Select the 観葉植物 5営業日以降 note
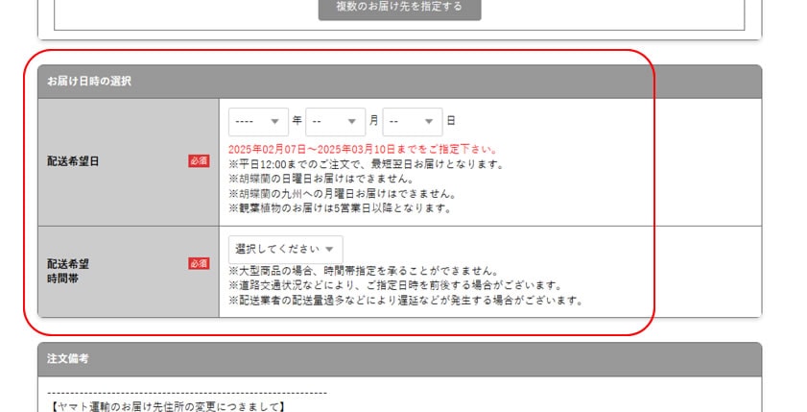The image size is (807, 412). click(x=339, y=207)
